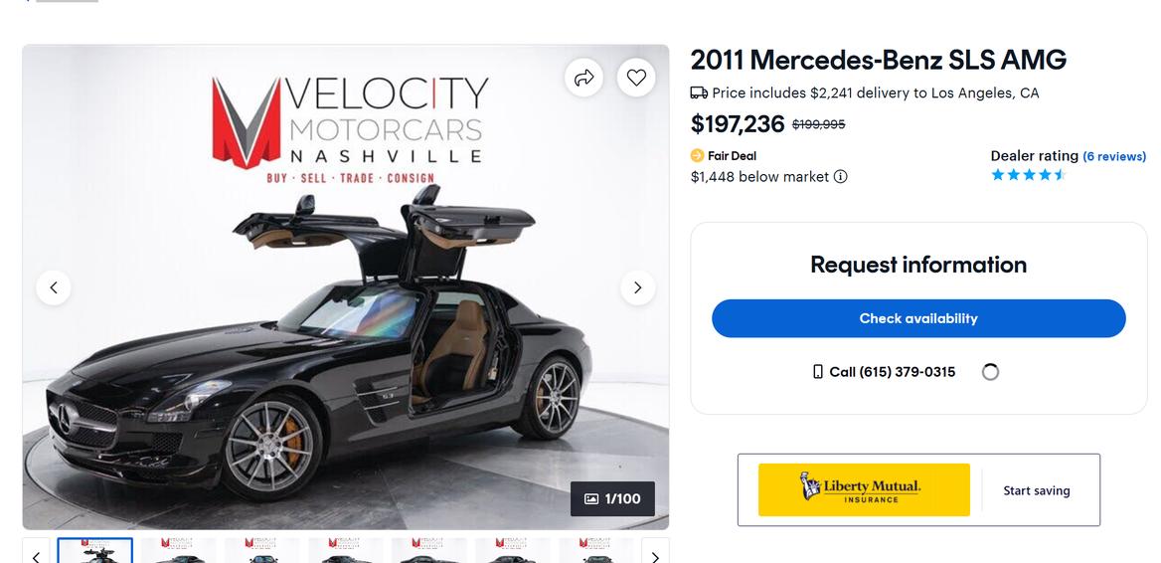Select the first highlighted thumbnail
Viewport: 1161px width, 563px height.
(x=95, y=551)
